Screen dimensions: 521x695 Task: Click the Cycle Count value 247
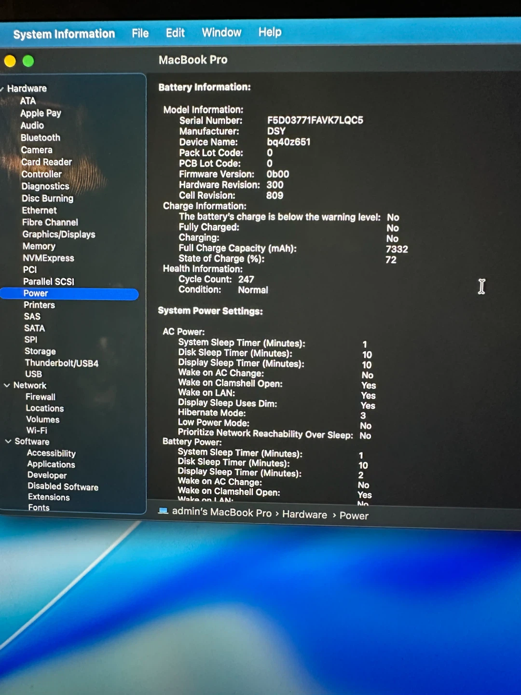click(246, 279)
